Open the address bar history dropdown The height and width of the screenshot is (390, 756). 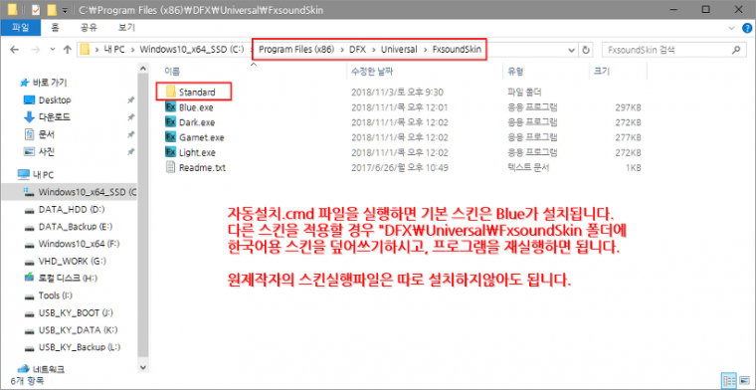(x=572, y=50)
